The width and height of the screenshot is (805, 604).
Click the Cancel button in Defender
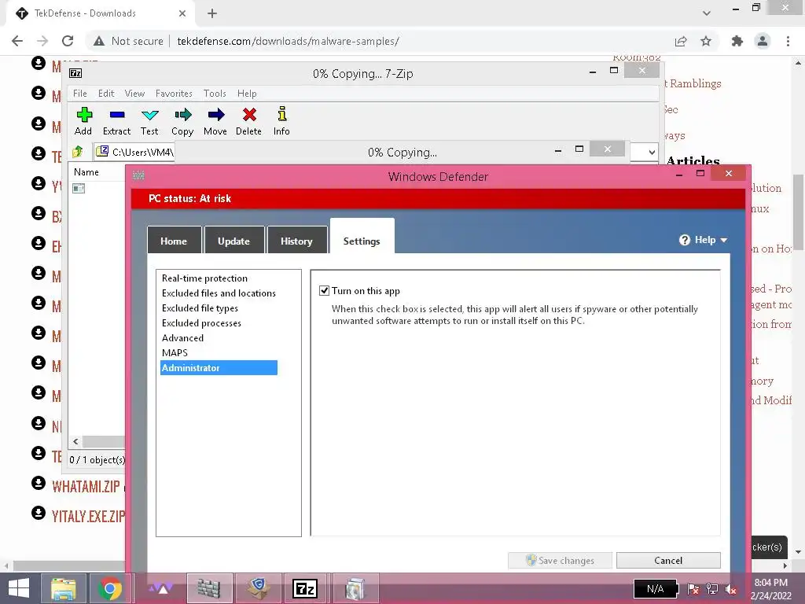coord(668,560)
